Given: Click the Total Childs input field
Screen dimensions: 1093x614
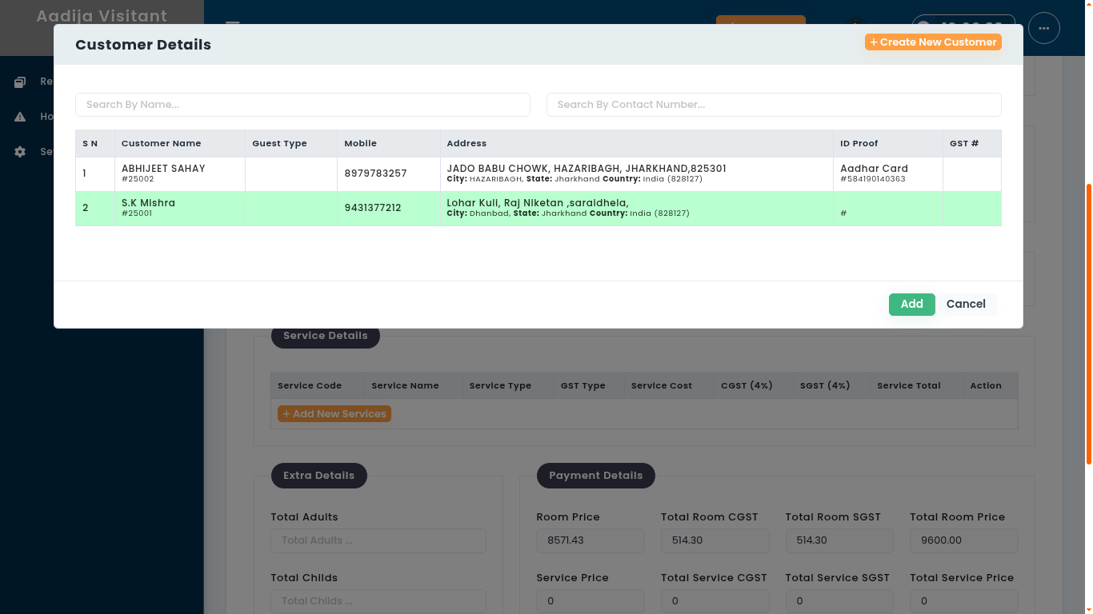Looking at the screenshot, I should 378,601.
